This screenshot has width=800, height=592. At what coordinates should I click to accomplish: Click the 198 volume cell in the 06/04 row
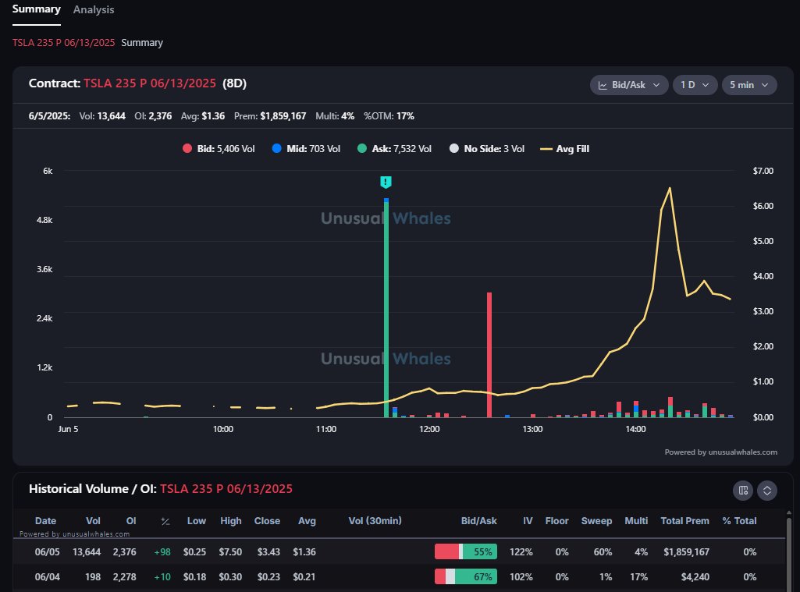pyautogui.click(x=93, y=576)
